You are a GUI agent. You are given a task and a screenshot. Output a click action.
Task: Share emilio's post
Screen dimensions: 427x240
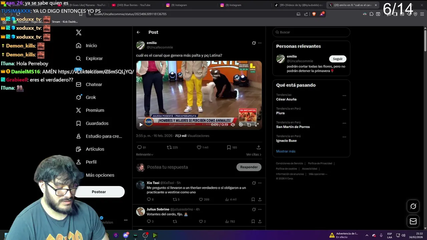pos(259,147)
